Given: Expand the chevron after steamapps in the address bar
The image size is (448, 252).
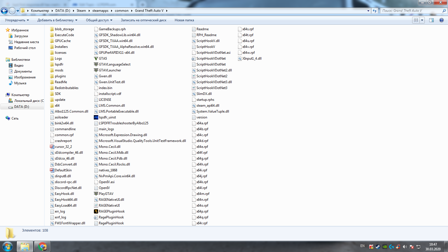Looking at the screenshot, I should click(111, 11).
